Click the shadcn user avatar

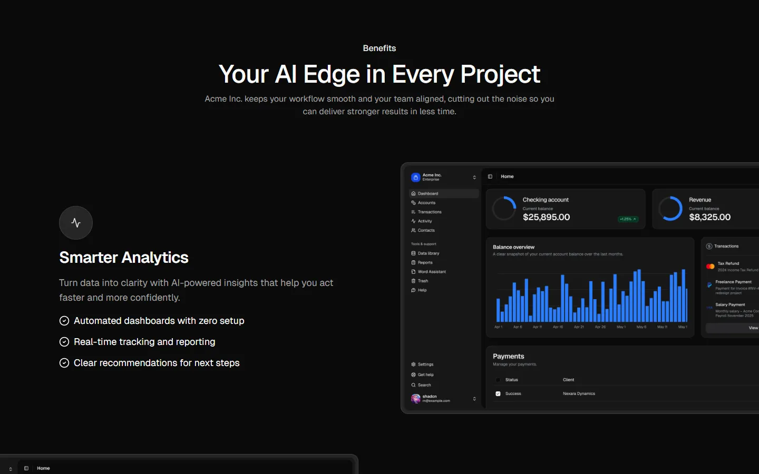point(415,399)
